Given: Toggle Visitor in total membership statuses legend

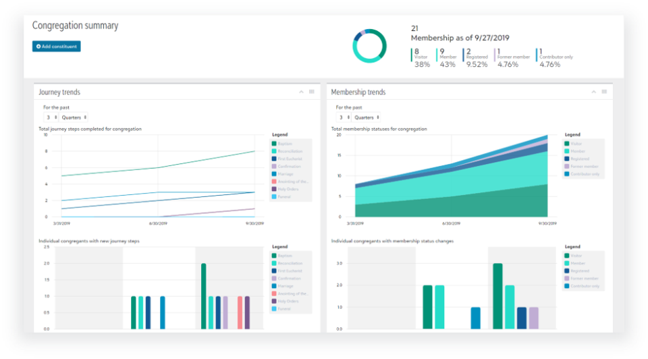Looking at the screenshot, I should pyautogui.click(x=574, y=144).
